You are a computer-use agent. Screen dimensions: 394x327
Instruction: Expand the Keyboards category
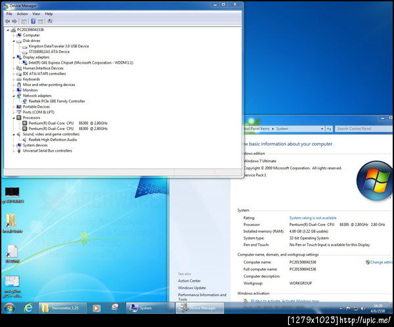coord(14,79)
